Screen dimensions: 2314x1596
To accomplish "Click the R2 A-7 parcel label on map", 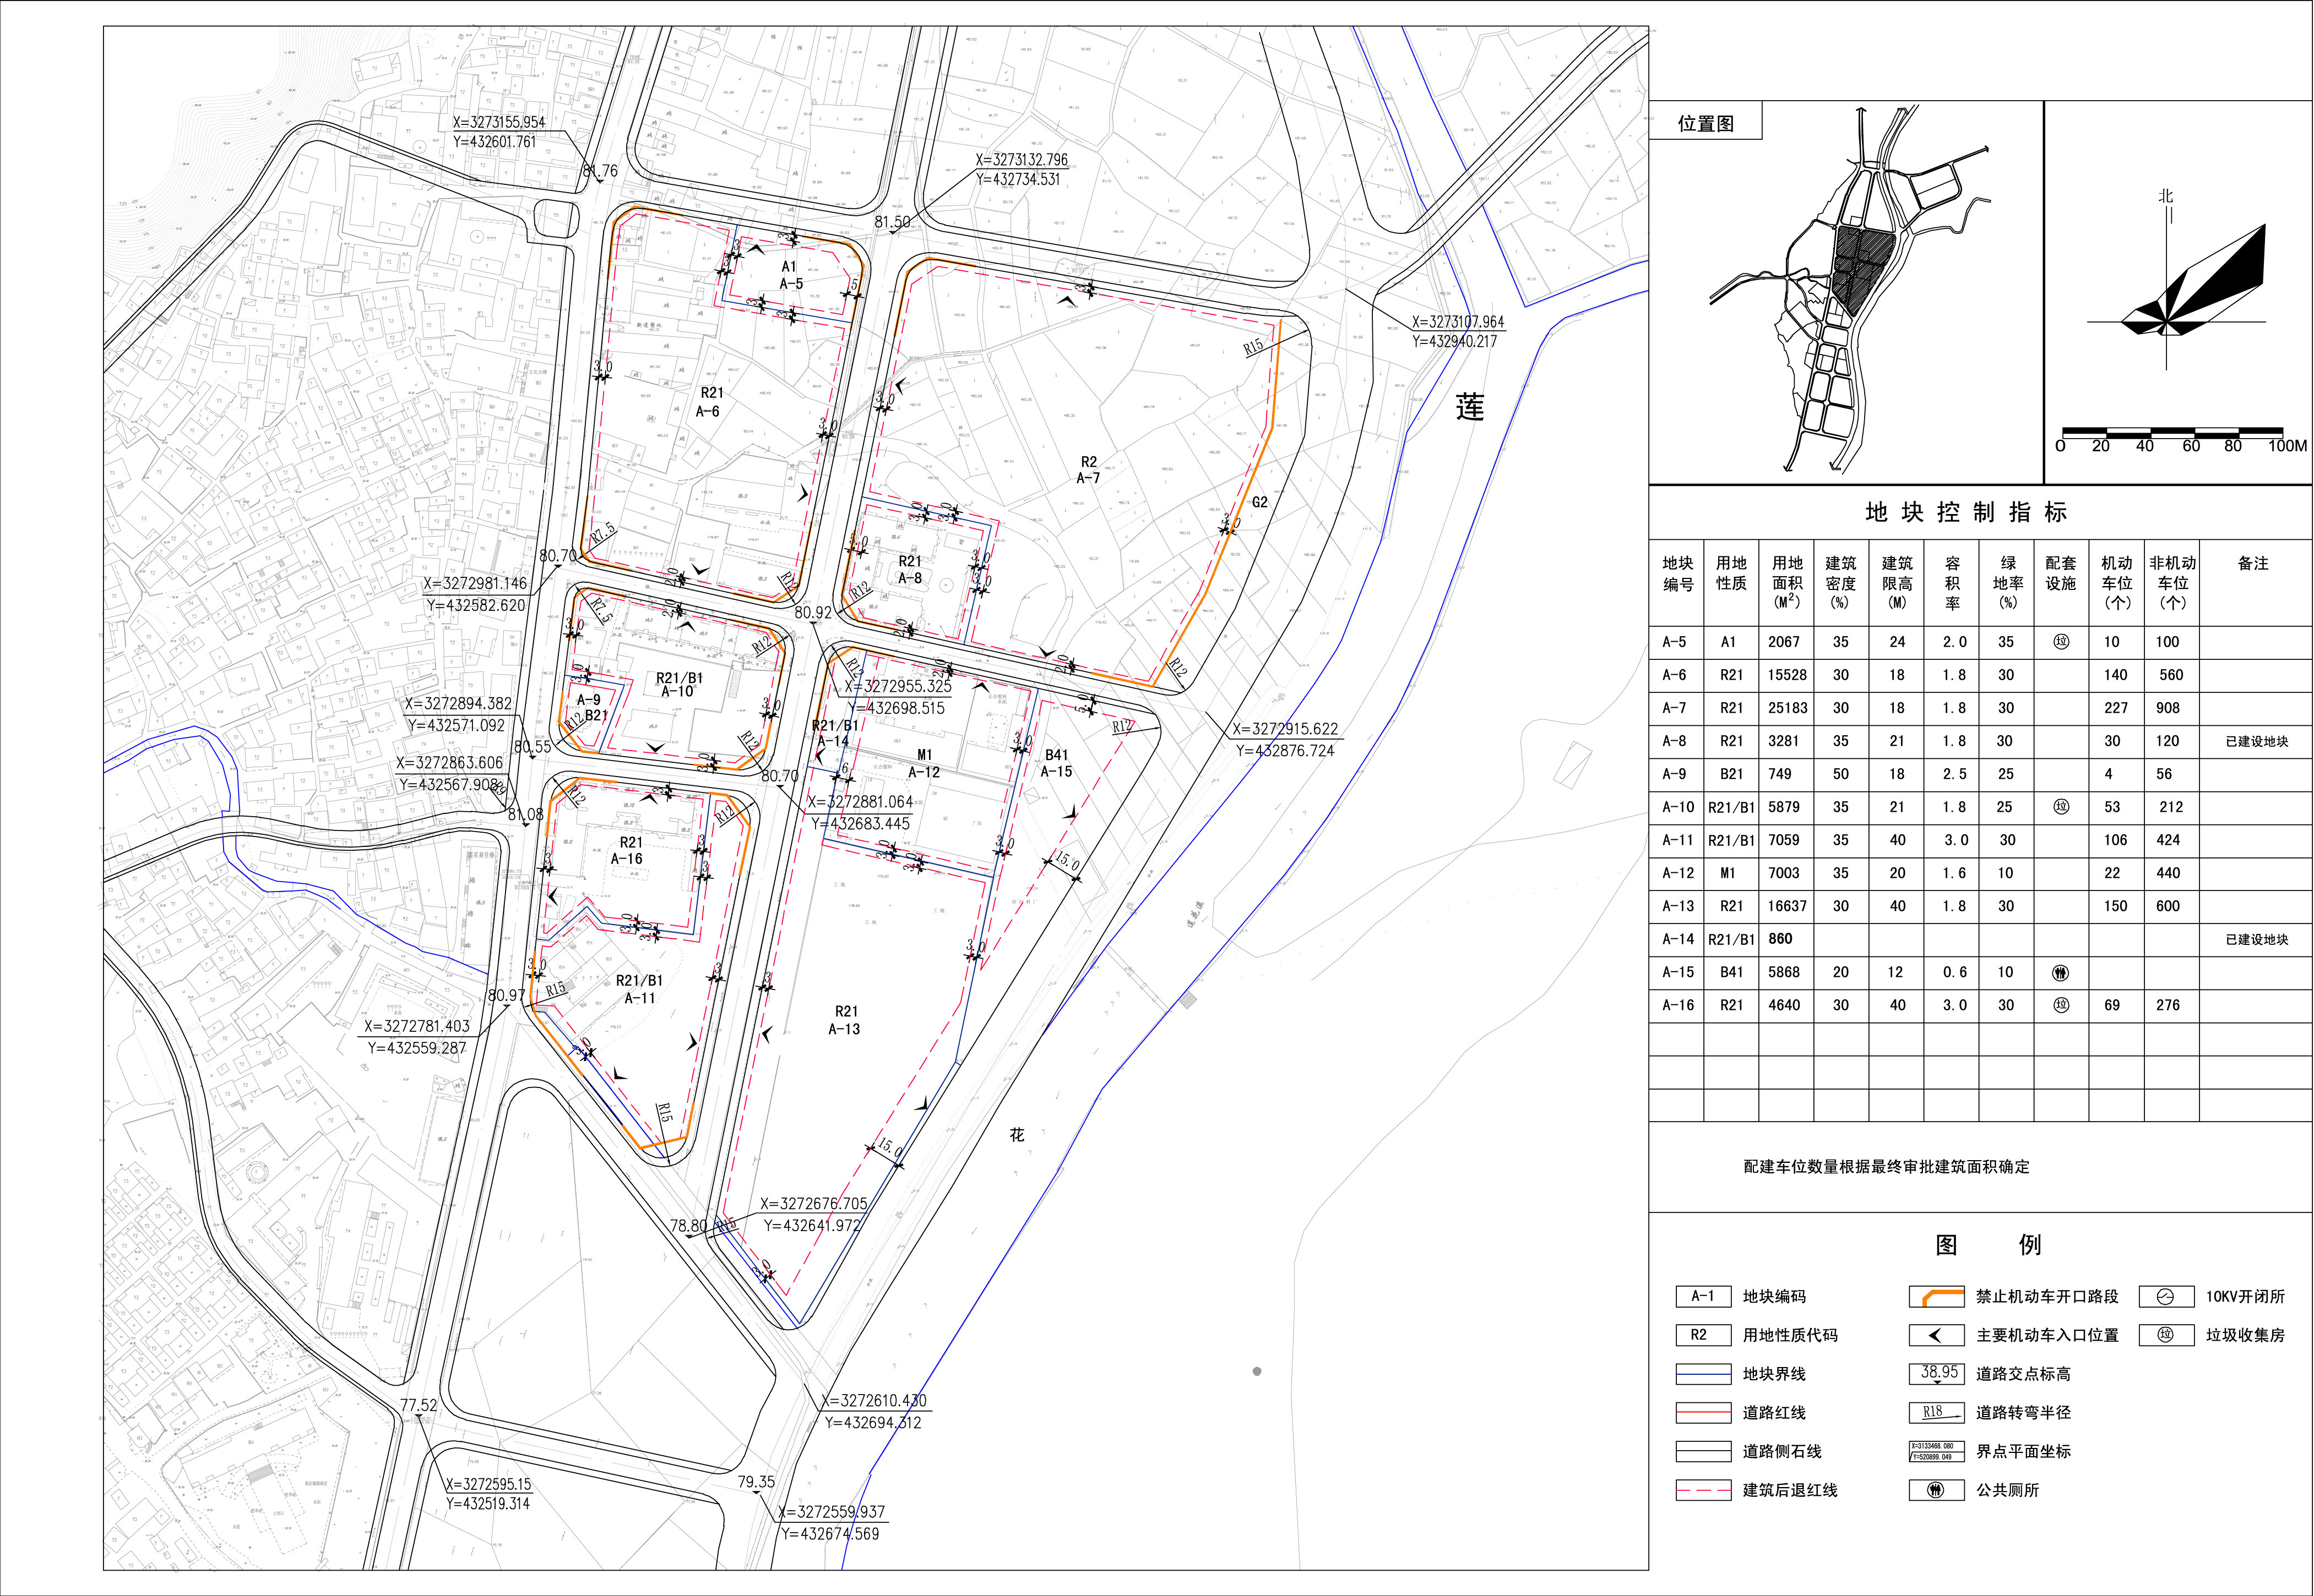I will tap(1089, 470).
